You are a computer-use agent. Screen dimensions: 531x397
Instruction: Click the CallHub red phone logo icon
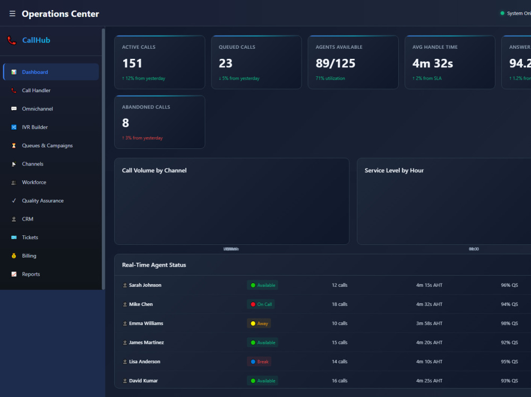[x=12, y=40]
